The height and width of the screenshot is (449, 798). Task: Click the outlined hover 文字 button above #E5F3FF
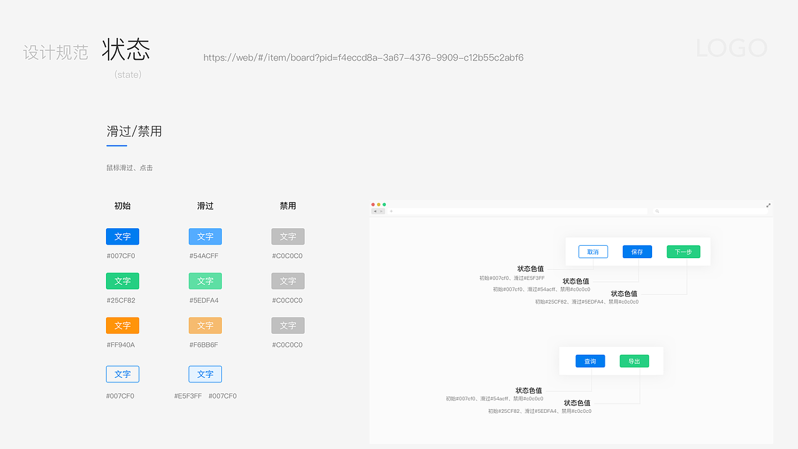click(x=205, y=374)
